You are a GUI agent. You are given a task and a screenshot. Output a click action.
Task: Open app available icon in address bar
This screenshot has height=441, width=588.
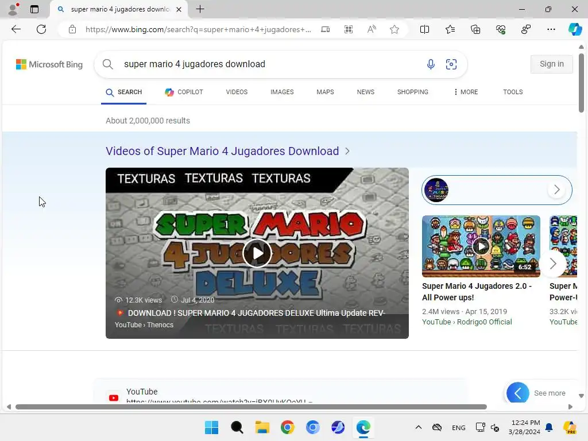tap(325, 29)
